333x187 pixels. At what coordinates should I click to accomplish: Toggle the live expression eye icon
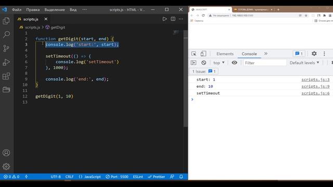(x=234, y=63)
